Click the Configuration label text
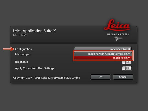This screenshot has height=111, width=148. 24,49
